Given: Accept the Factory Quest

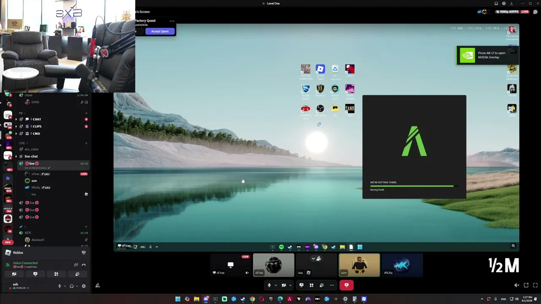Looking at the screenshot, I should click(x=160, y=31).
